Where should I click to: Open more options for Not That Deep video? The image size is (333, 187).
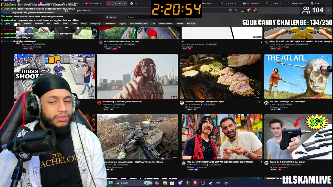177,102
